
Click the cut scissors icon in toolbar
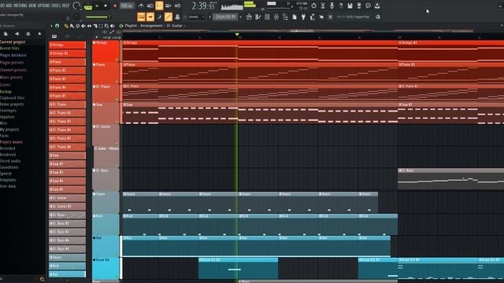323,6
